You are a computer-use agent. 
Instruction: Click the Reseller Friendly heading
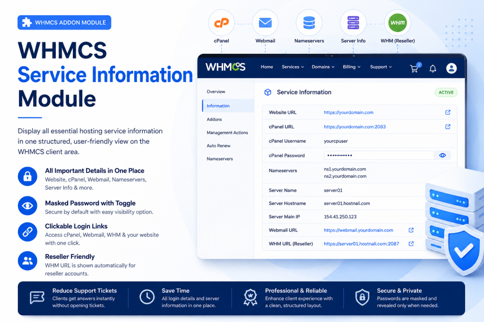[x=70, y=256]
